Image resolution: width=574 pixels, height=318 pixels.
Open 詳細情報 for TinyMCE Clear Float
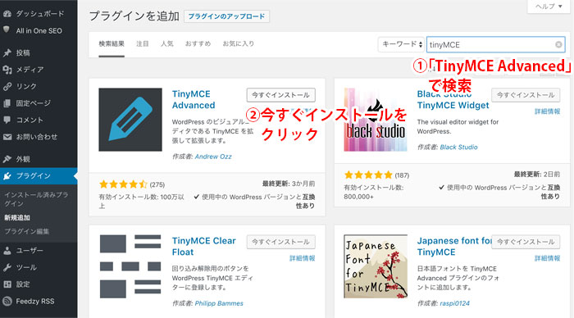point(303,258)
